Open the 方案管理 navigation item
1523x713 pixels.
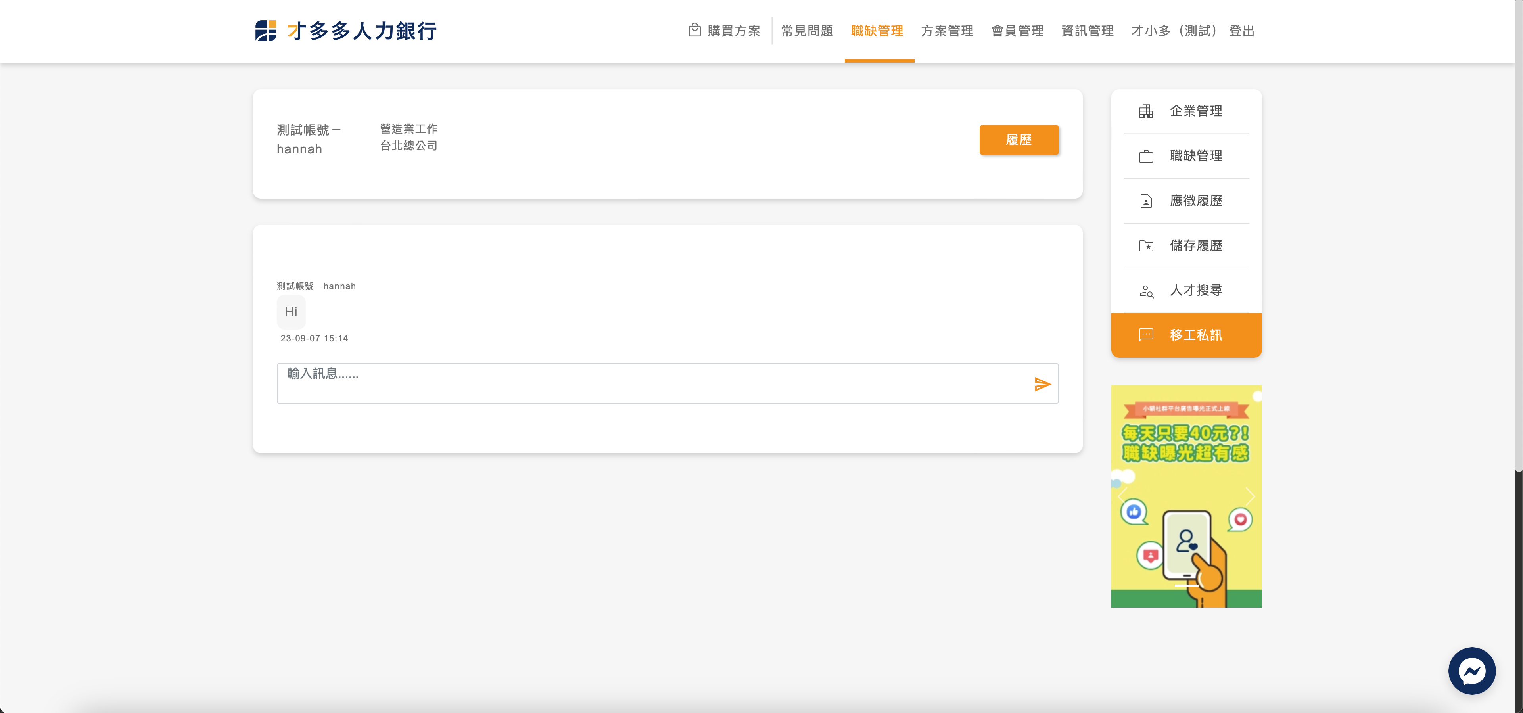pos(947,31)
